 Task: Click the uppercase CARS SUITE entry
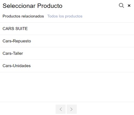[x=15, y=29]
